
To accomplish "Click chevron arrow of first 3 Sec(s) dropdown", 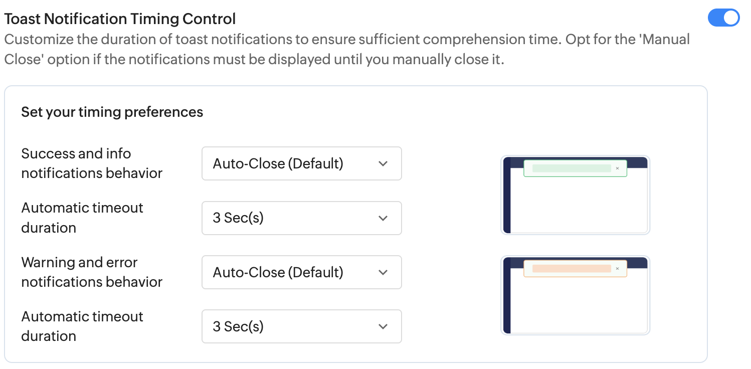I will 383,218.
